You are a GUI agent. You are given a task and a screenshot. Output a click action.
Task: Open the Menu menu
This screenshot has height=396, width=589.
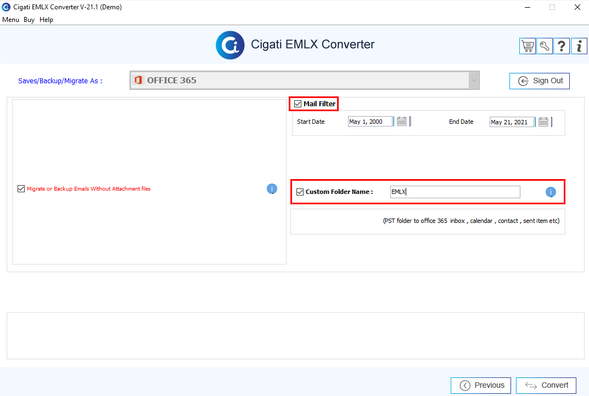coord(10,20)
